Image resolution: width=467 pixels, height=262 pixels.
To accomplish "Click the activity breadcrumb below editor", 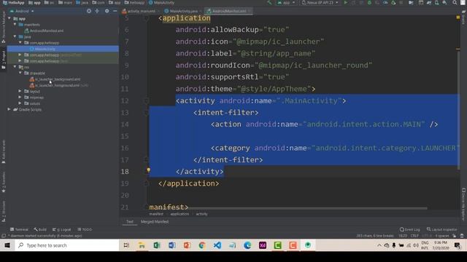I will coord(201,214).
